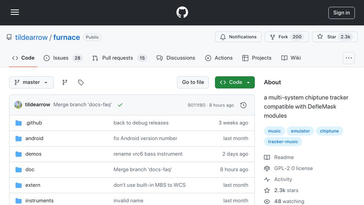364x205 pixels.
Task: Open the master branch dropdown
Action: tap(31, 82)
